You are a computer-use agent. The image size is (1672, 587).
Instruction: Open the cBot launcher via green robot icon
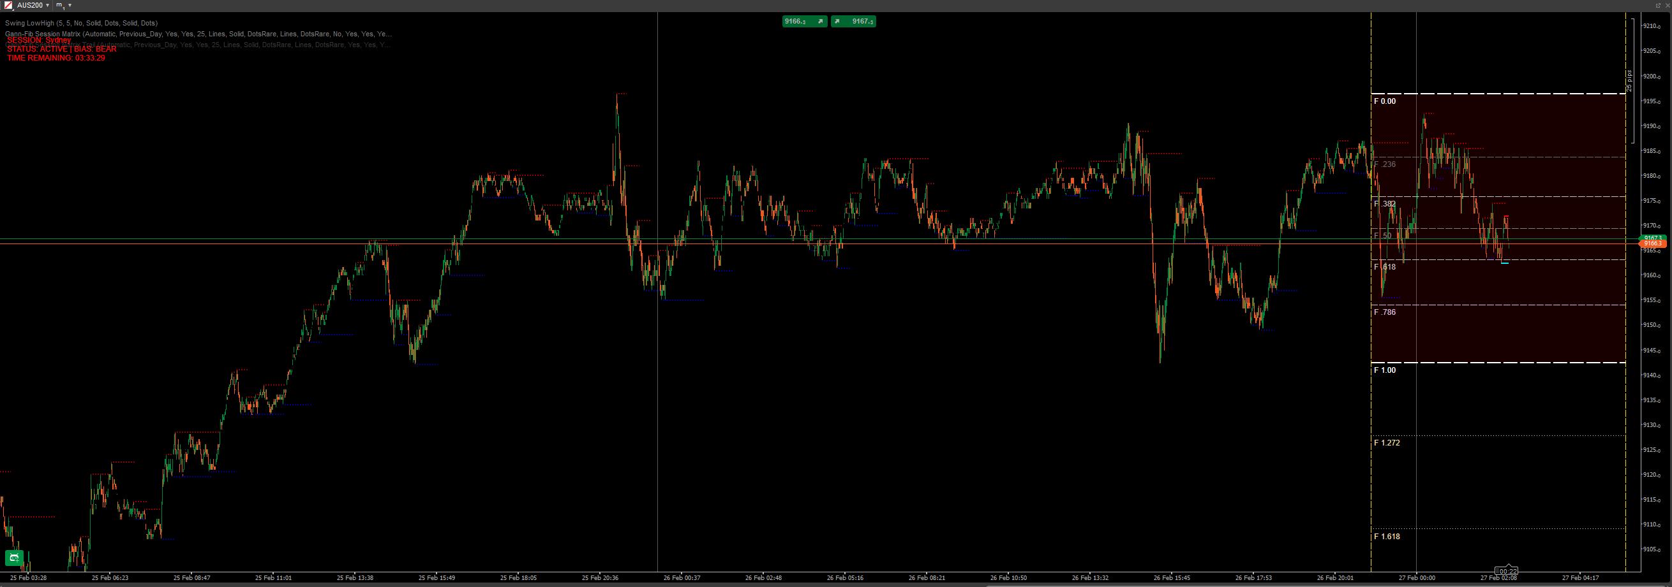coord(13,557)
